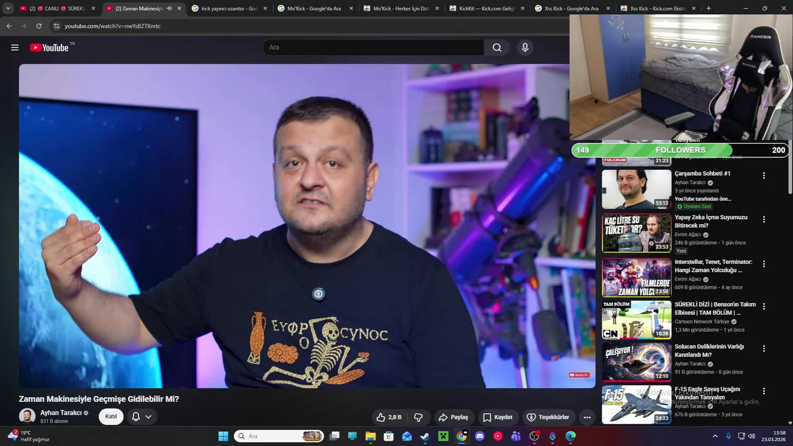The height and width of the screenshot is (446, 793).
Task: Open Solucan Deliklerinin Varlığı thumbnail
Action: pyautogui.click(x=636, y=362)
